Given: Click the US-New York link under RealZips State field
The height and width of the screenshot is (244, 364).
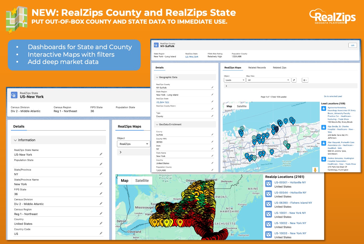Looking at the screenshot, I should [x=162, y=102].
